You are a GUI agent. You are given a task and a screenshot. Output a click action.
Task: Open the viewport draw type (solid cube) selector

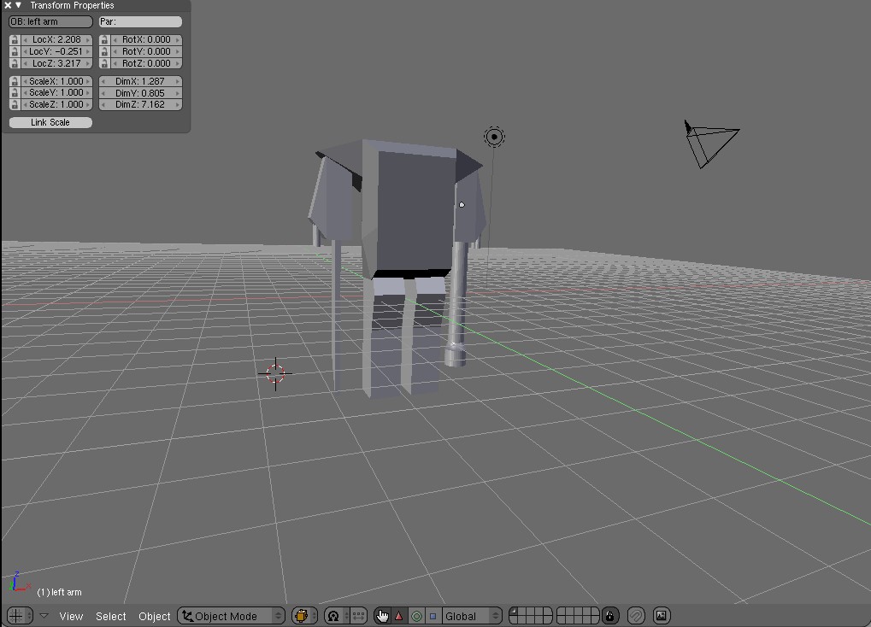pos(304,616)
